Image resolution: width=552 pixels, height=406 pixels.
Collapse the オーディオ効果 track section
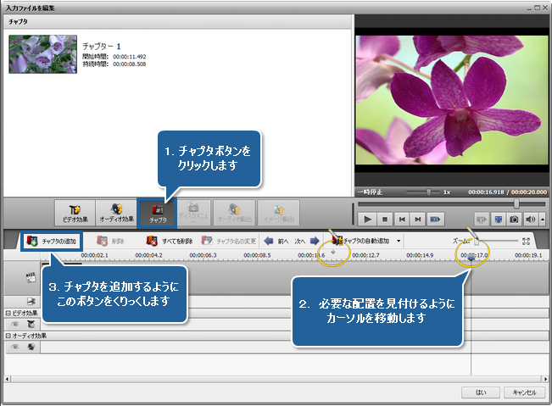(8, 336)
